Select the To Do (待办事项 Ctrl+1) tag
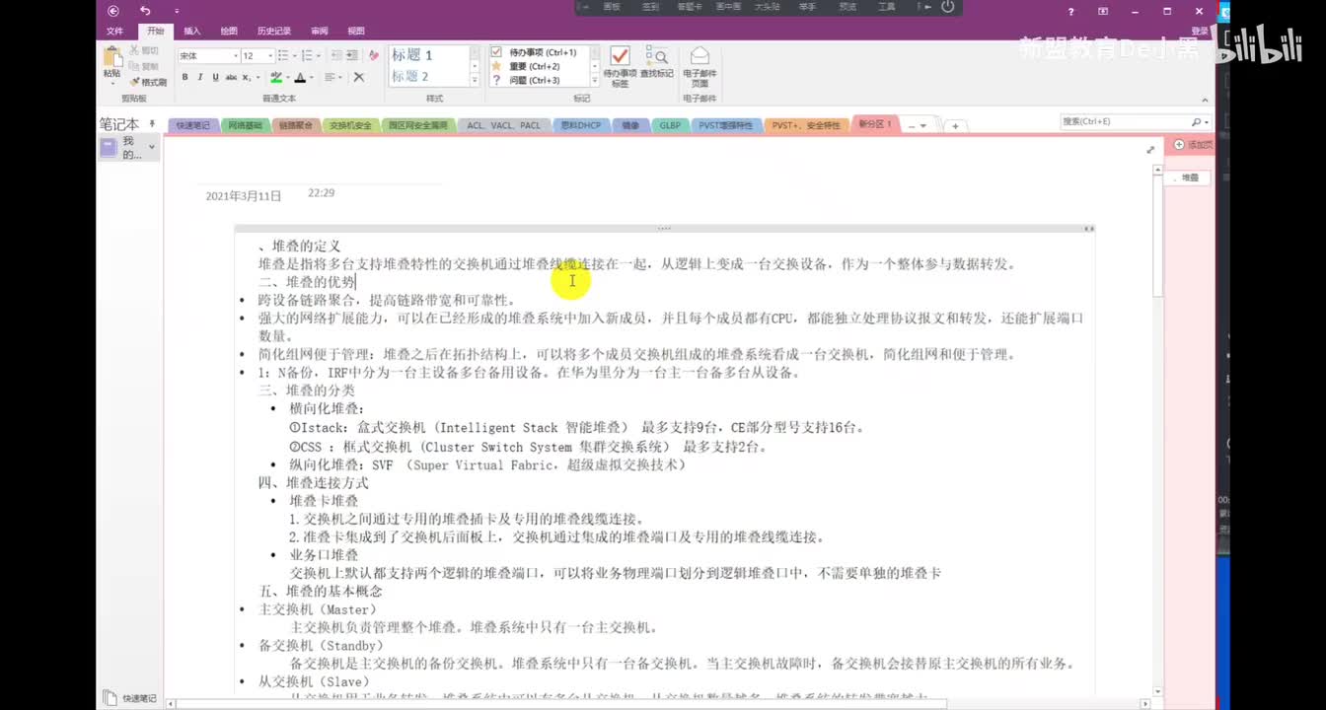The image size is (1326, 710). coord(534,52)
